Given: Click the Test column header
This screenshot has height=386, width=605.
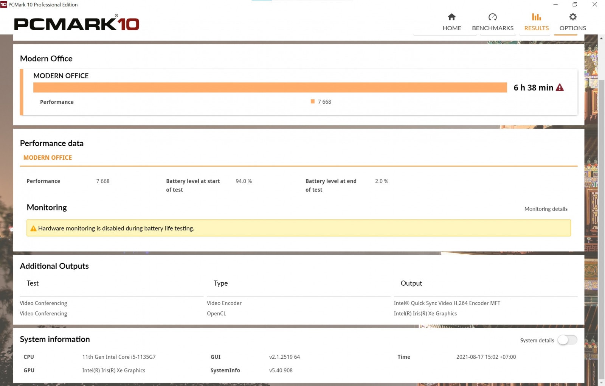Looking at the screenshot, I should tap(33, 283).
